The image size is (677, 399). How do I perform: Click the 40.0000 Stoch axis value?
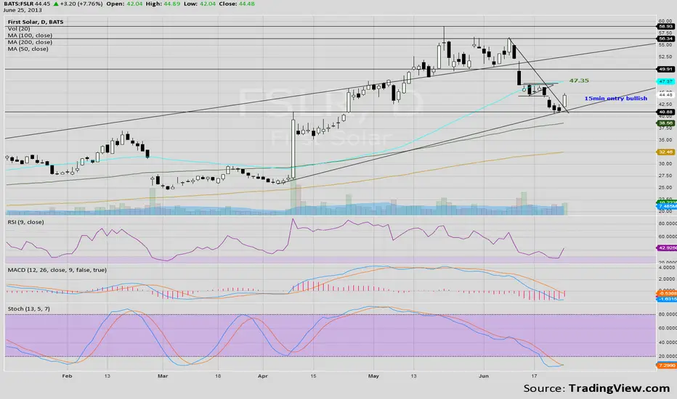pos(667,342)
